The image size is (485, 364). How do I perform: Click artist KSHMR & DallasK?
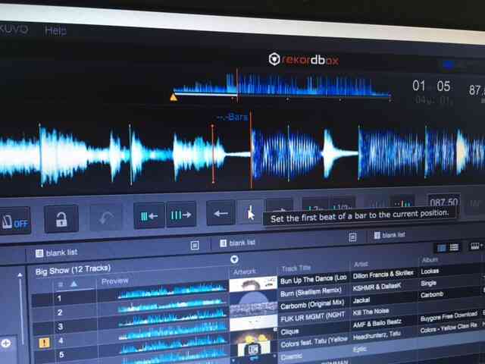pos(377,287)
